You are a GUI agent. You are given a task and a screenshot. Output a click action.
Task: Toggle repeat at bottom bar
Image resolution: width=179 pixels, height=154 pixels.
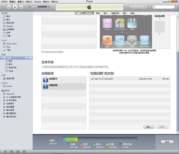(x=18, y=152)
